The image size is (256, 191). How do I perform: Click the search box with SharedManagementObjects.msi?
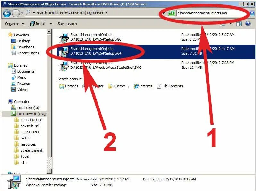[212, 13]
